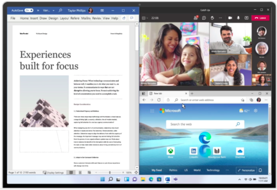Share content in Teams meeting

pos(246,18)
